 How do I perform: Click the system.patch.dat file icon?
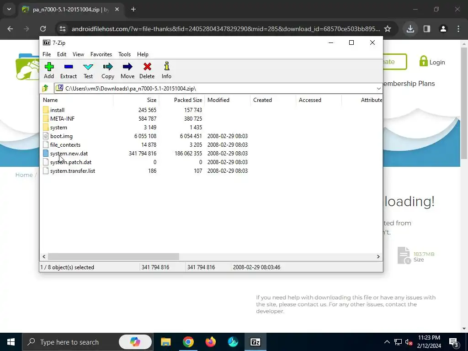tap(46, 162)
